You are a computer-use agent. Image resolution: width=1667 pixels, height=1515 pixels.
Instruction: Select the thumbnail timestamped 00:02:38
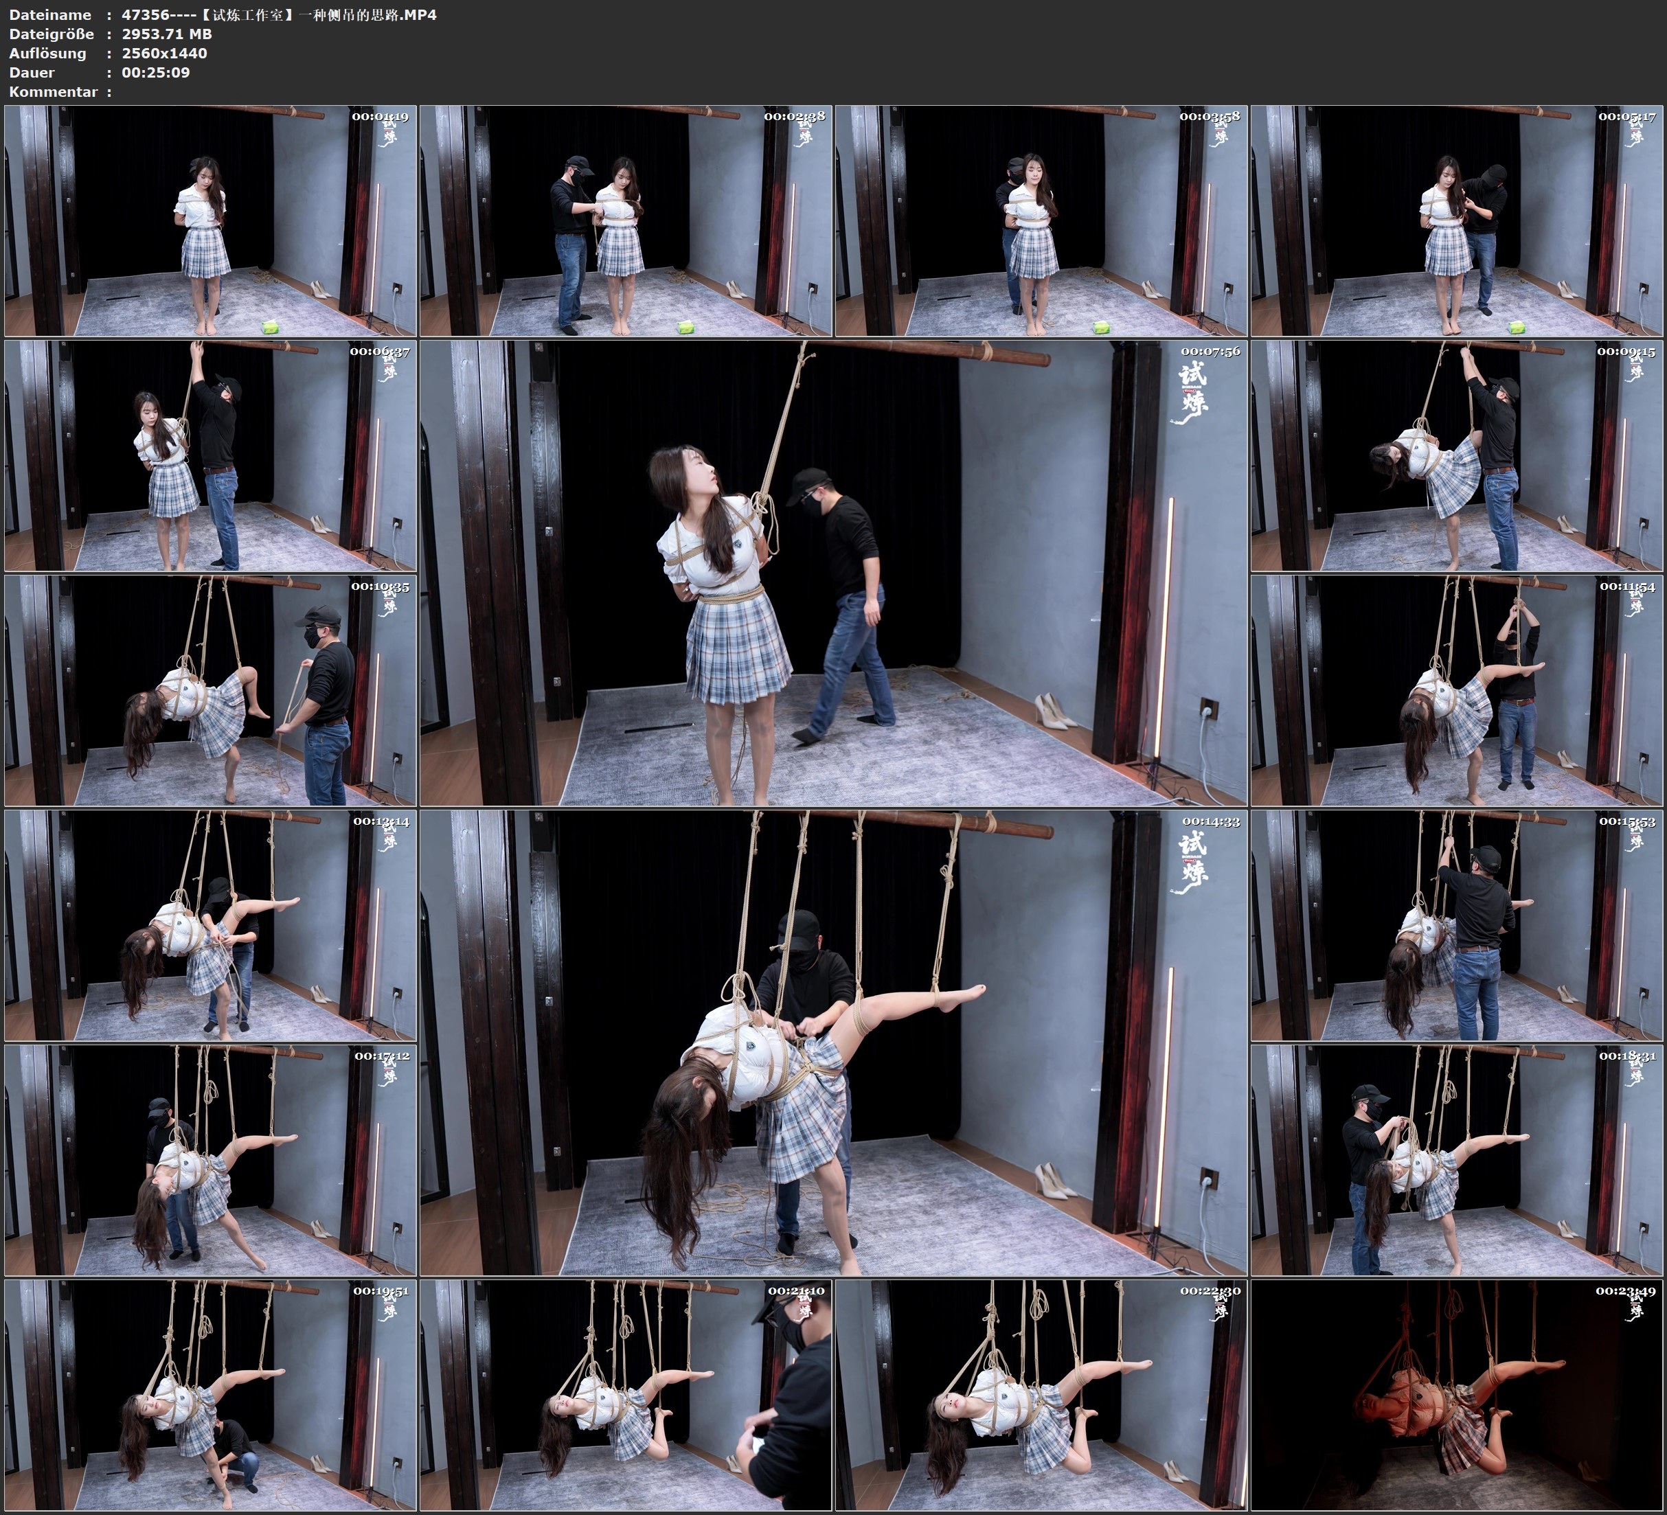[x=626, y=221]
